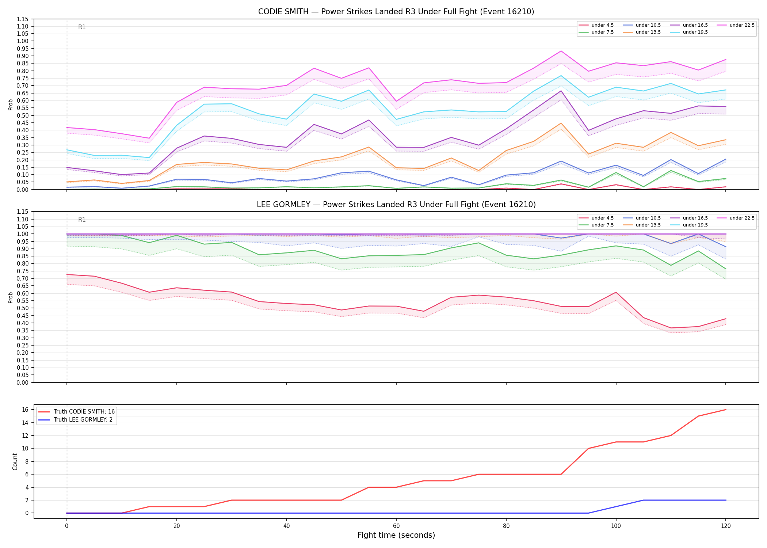The width and height of the screenshot is (767, 548).
Task: Click the 40 tick on fight time axis
Action: pos(286,526)
